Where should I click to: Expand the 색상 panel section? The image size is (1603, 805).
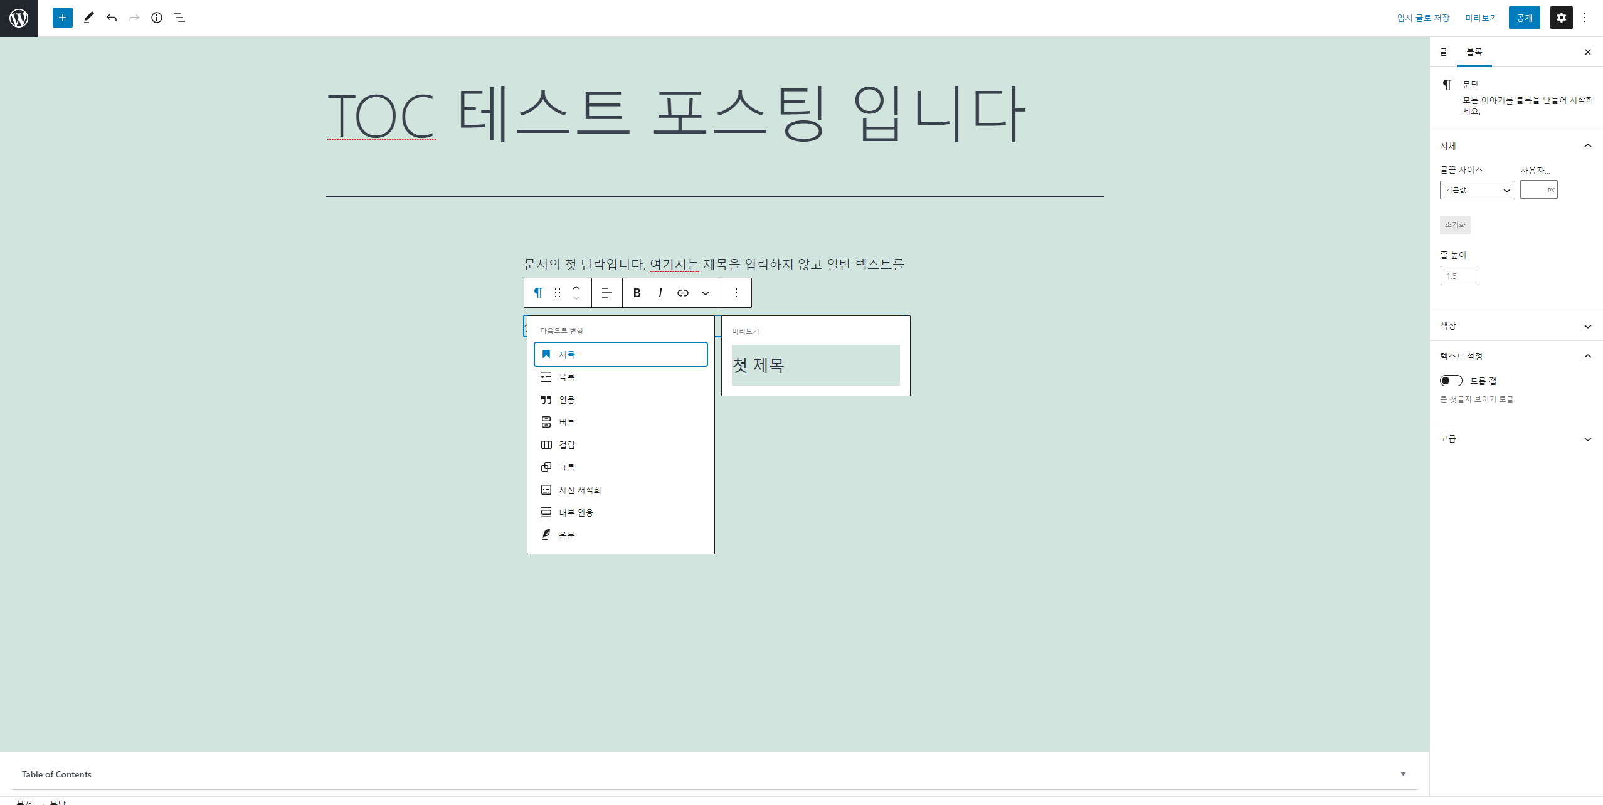(x=1516, y=326)
